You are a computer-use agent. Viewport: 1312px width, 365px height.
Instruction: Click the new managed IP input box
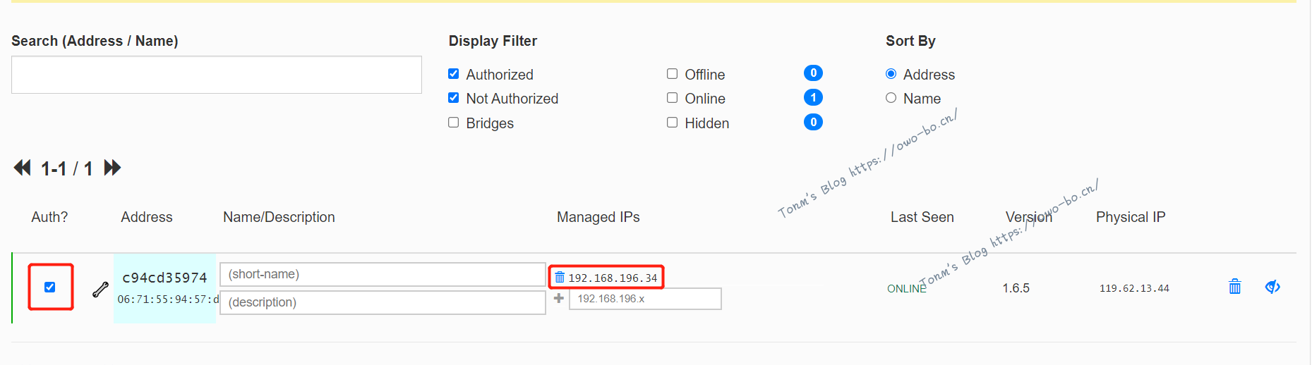coord(644,299)
